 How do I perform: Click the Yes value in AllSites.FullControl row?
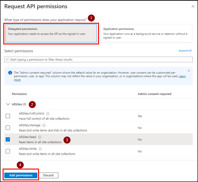click(140, 116)
